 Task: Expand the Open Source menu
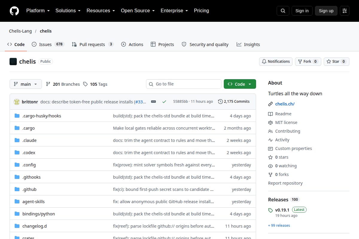click(x=138, y=11)
